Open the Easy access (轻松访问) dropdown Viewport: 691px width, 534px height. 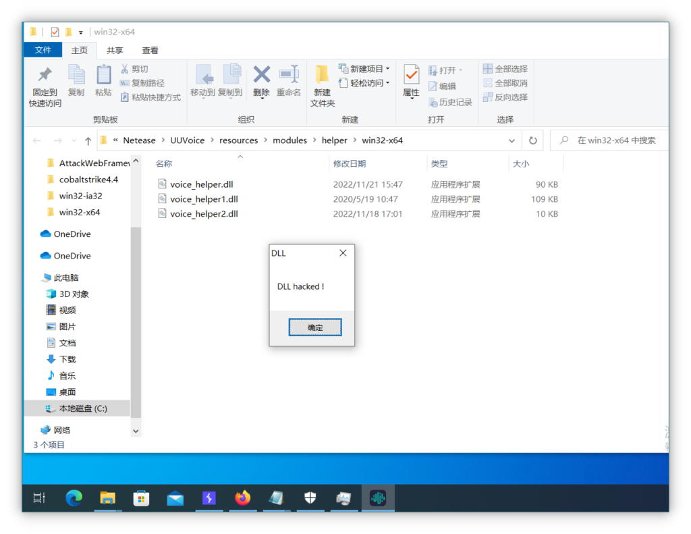tap(364, 83)
